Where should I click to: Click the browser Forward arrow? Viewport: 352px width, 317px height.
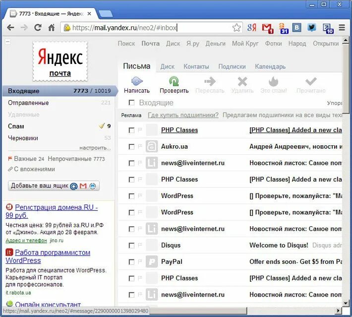pos(24,28)
